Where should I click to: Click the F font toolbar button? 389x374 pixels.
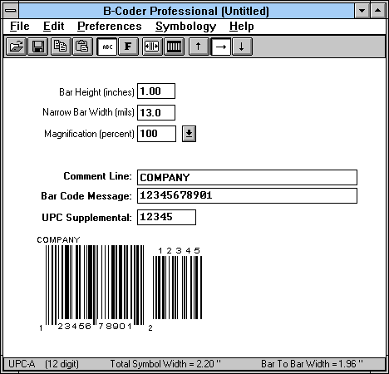pyautogui.click(x=128, y=47)
